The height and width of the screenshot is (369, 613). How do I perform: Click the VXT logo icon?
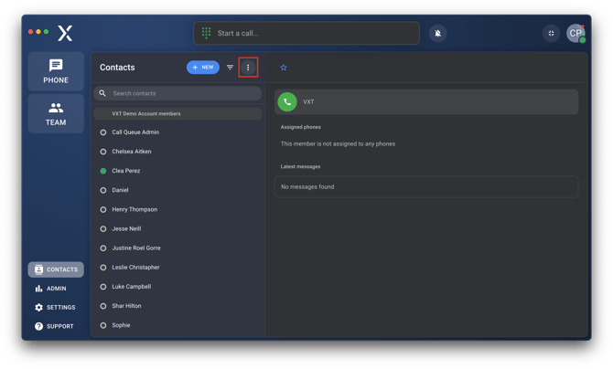65,34
